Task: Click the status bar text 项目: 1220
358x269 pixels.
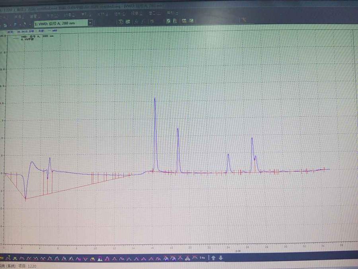Action: [x=27, y=266]
